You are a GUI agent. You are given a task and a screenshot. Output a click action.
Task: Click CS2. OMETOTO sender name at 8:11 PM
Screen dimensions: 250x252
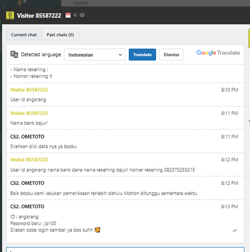[27, 137]
